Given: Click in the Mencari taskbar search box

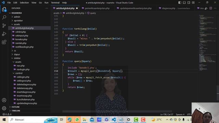Looking at the screenshot, I should pos(33,120).
